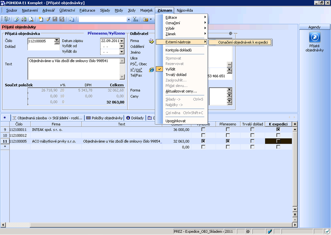Click the first grey save diskette icon
This screenshot has height=235, width=331.
[55, 19]
